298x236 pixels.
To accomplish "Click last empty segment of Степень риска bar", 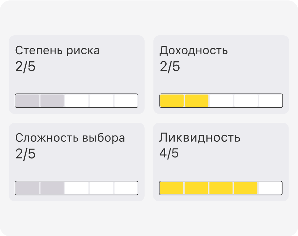I will 126,100.
